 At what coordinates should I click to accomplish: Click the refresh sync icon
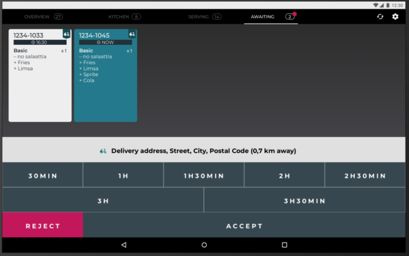click(x=380, y=17)
